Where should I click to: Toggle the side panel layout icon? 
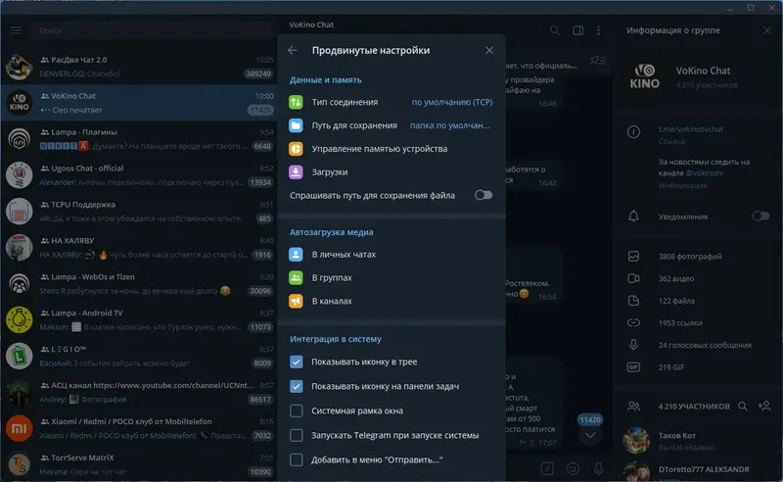577,30
